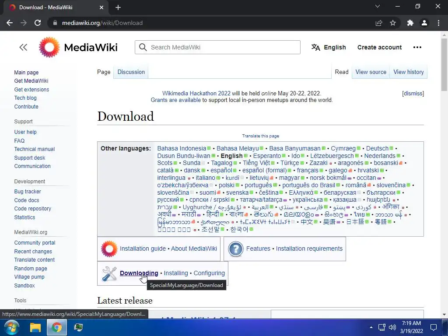This screenshot has width=448, height=336.
Task: Click the network tray icon
Action: [x=381, y=327]
